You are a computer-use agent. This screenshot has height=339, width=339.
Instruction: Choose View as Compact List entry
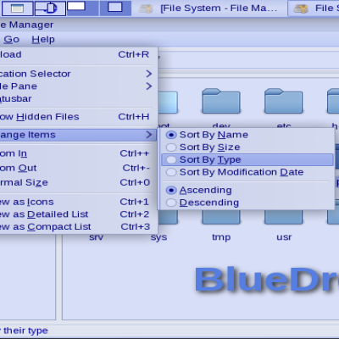coord(77,227)
